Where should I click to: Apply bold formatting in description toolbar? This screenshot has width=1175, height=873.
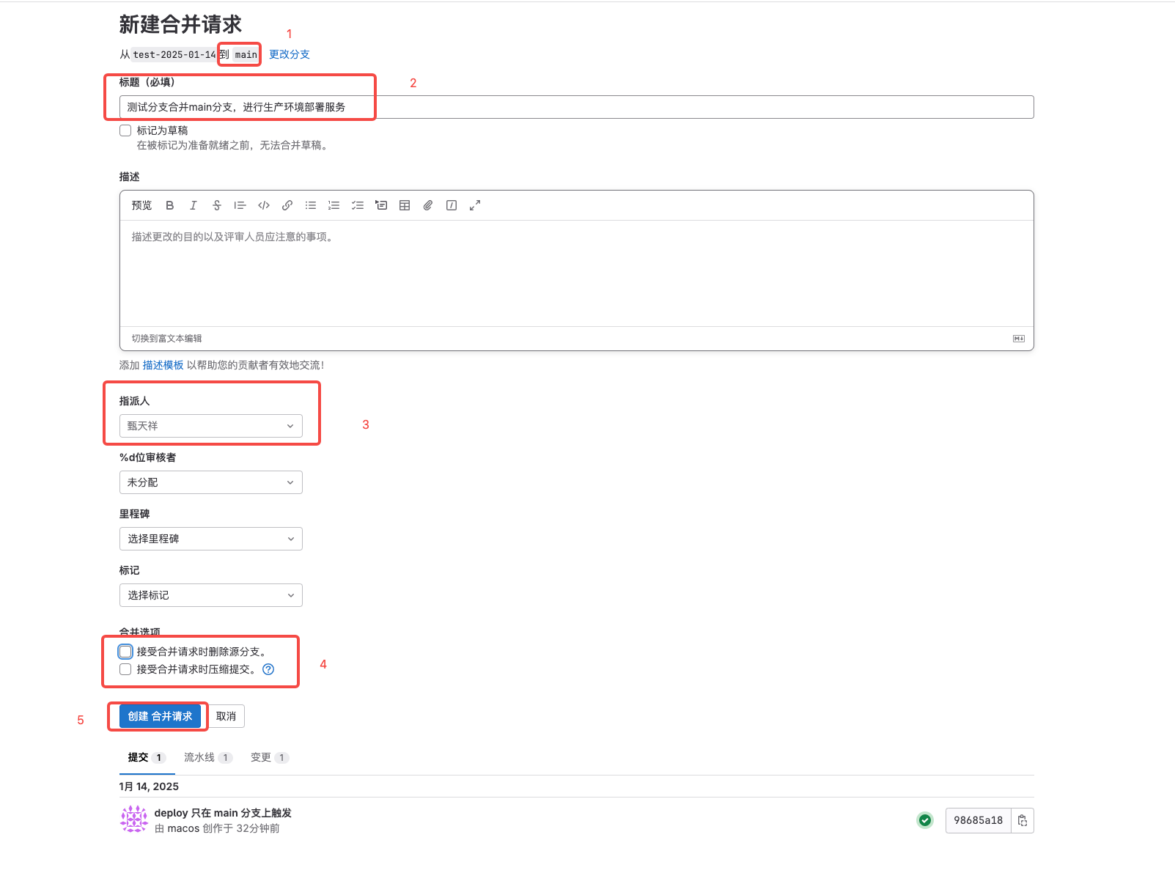(x=170, y=205)
